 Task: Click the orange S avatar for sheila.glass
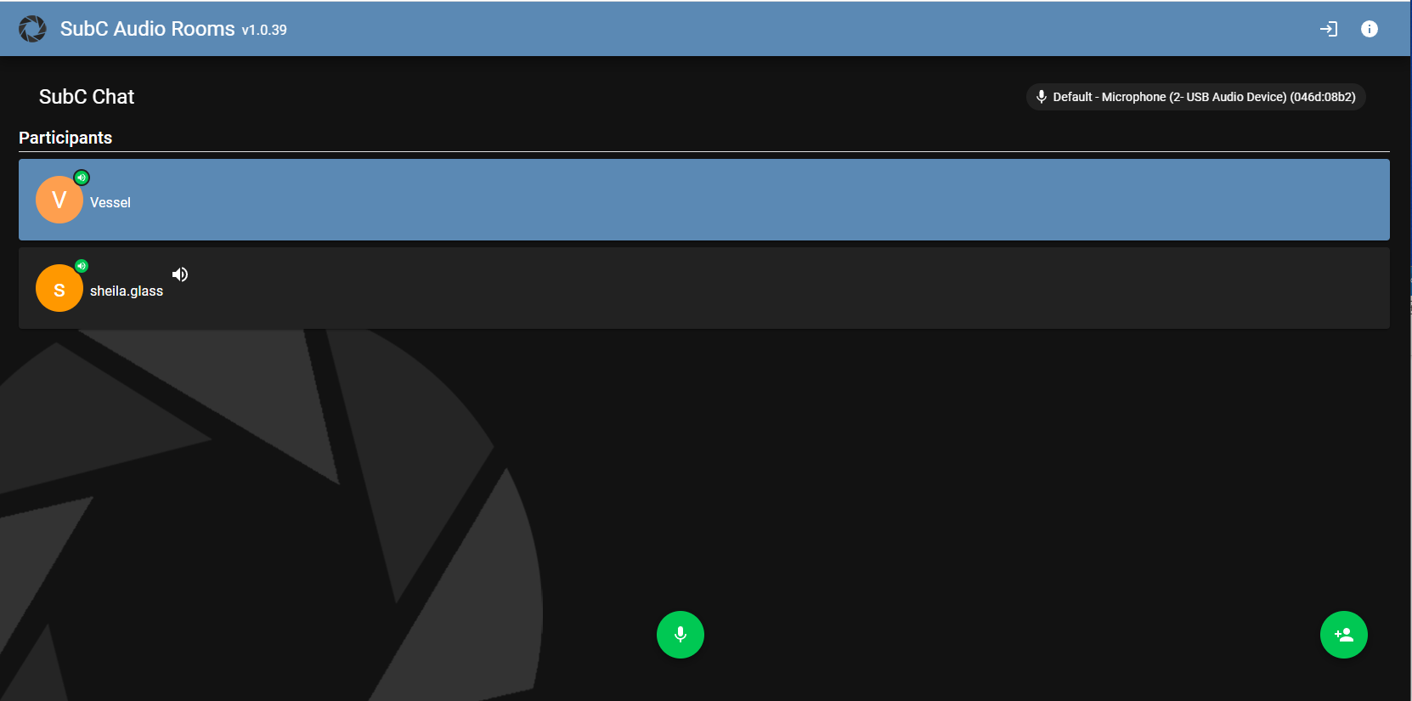pyautogui.click(x=59, y=288)
